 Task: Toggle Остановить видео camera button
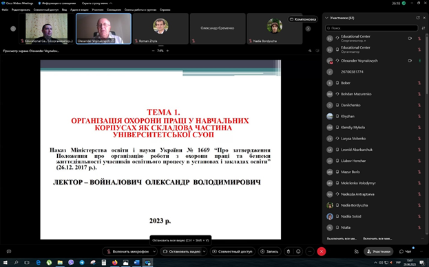point(182,251)
